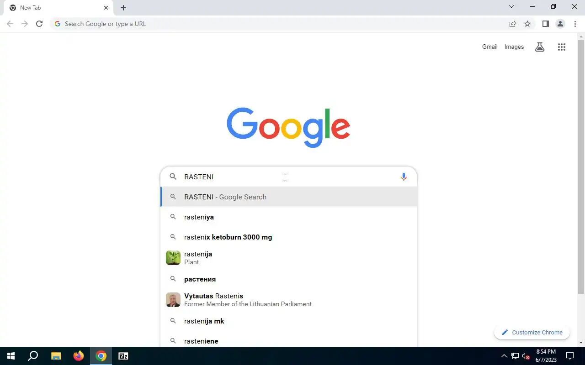Click inside the Google search box
The height and width of the screenshot is (365, 585).
tap(289, 177)
